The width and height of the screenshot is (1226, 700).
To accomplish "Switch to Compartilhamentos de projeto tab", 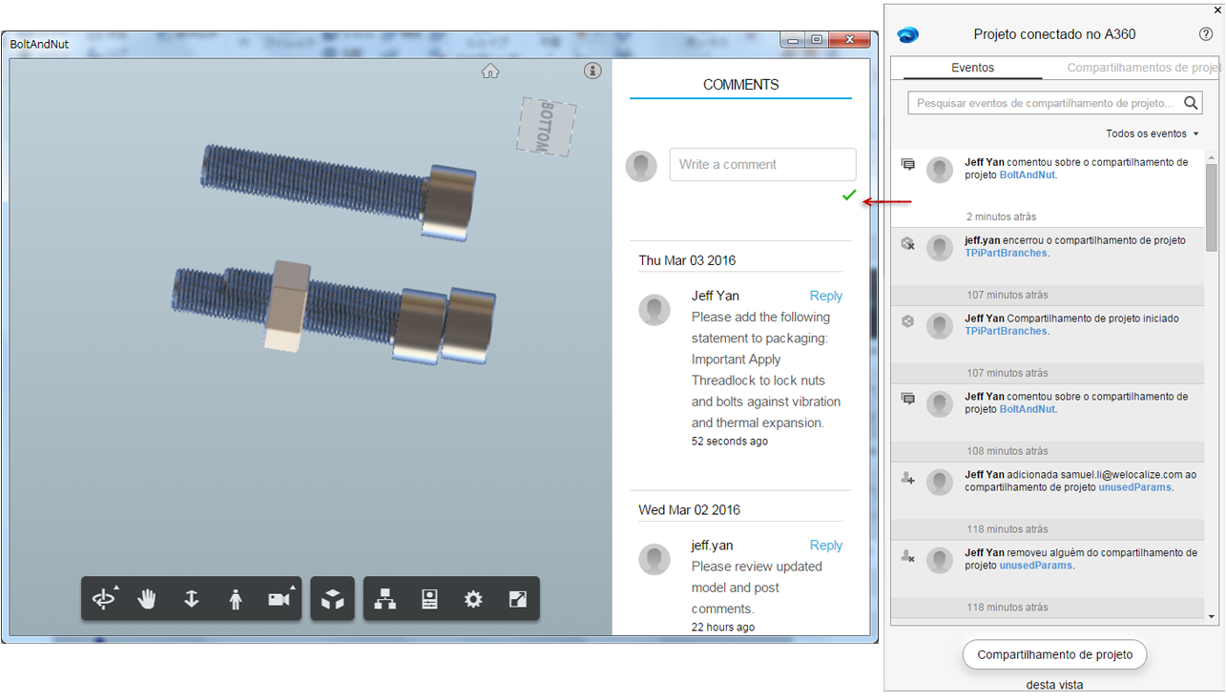I will [1143, 68].
